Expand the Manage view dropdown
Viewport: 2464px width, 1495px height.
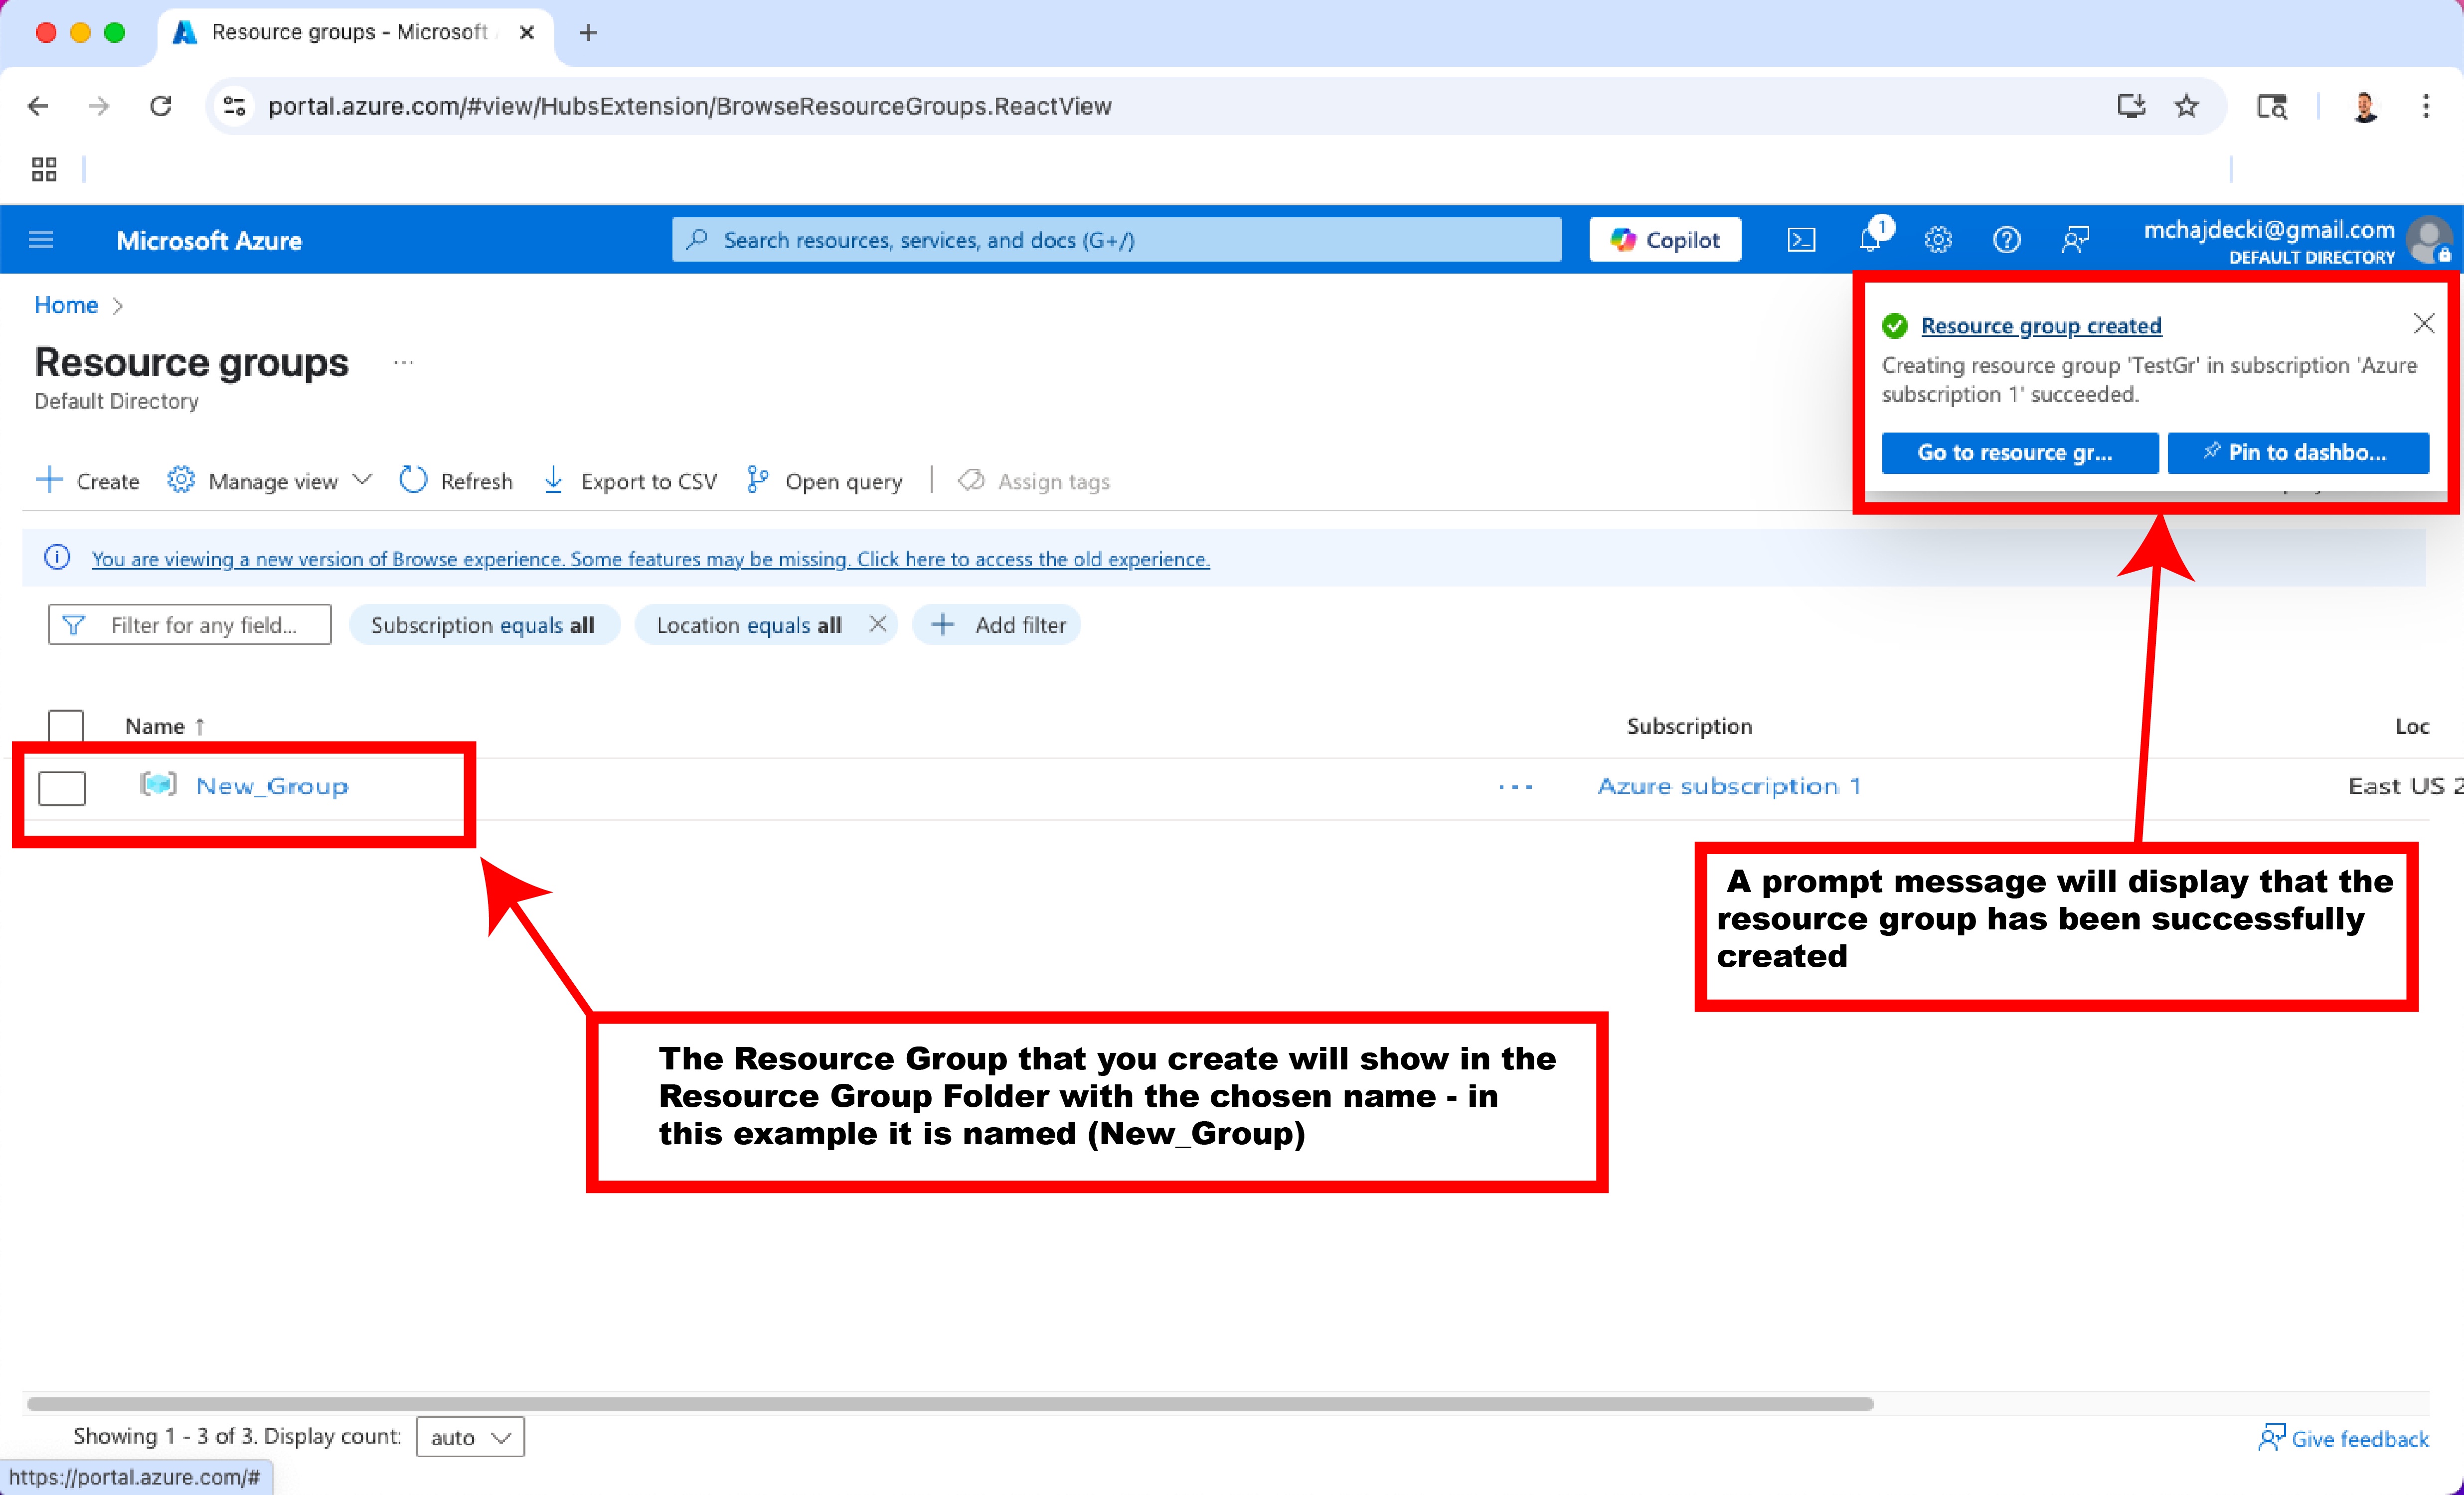tap(270, 481)
